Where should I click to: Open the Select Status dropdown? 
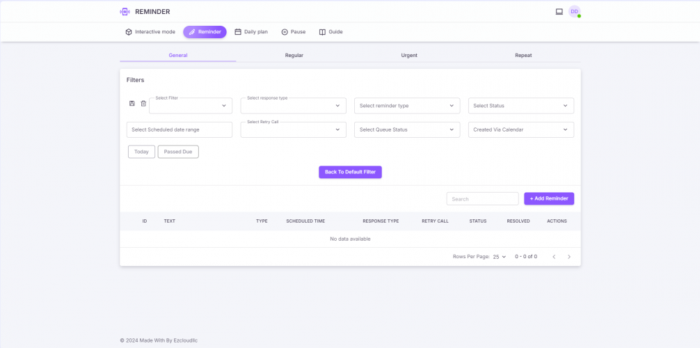pyautogui.click(x=521, y=106)
